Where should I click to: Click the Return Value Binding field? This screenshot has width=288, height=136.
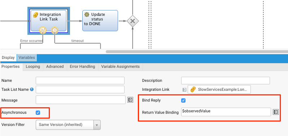[x=226, y=112]
